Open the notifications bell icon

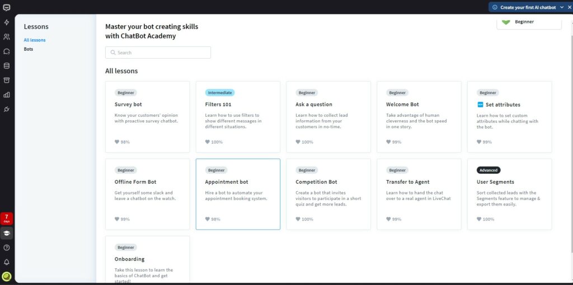point(7,262)
